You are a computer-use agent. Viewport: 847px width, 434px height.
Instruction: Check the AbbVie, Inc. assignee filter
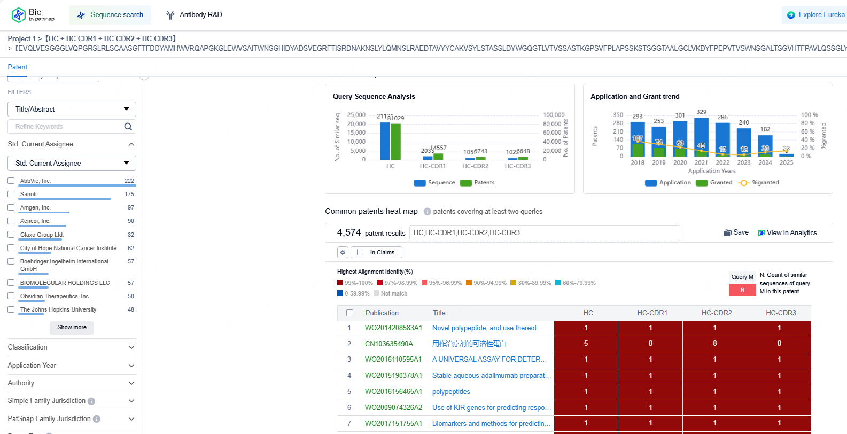[11, 181]
